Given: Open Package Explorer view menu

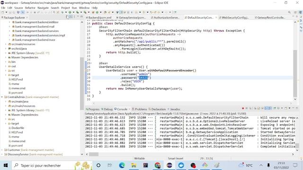Looking at the screenshot, I should tap(74, 17).
